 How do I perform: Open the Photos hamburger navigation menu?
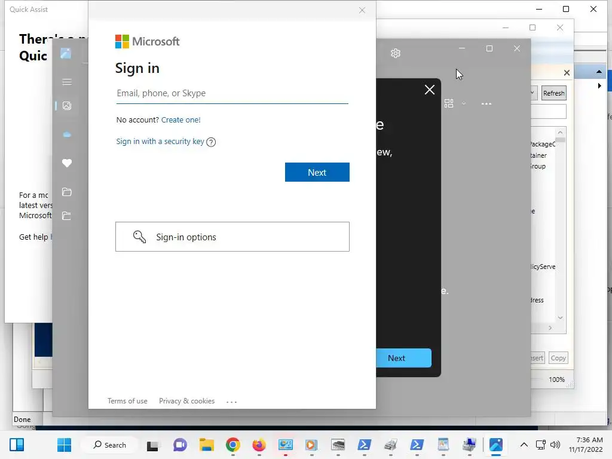click(x=67, y=81)
